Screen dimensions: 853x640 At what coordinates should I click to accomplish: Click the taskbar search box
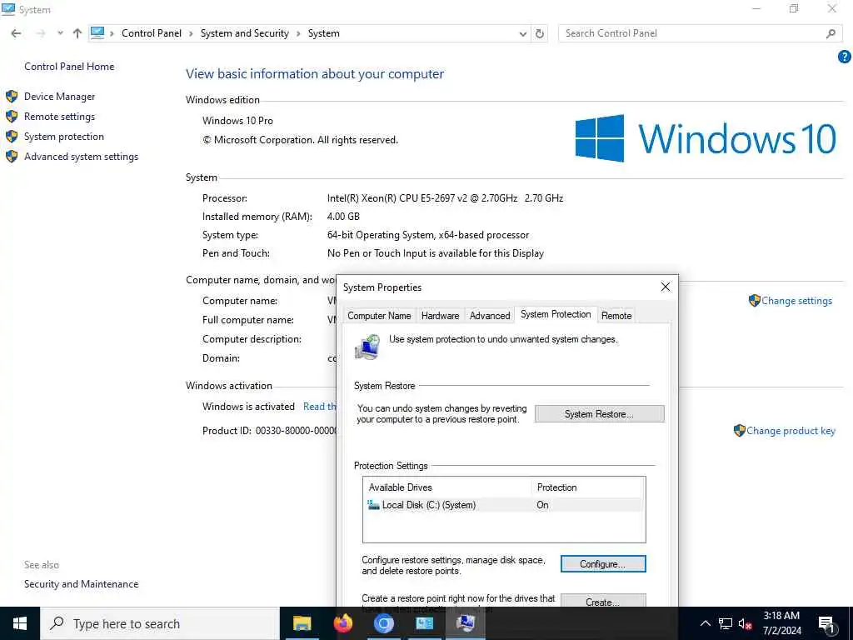tap(160, 623)
